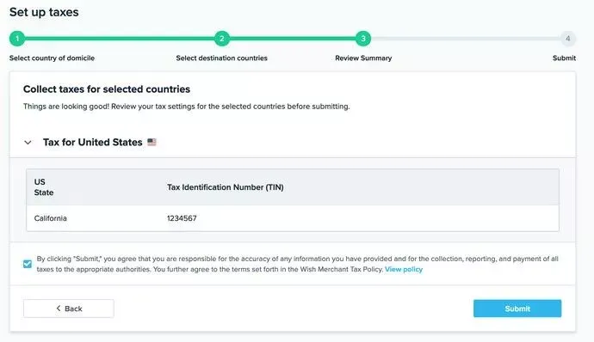
Task: Click step 1 circle in progress bar
Action: [x=17, y=39]
